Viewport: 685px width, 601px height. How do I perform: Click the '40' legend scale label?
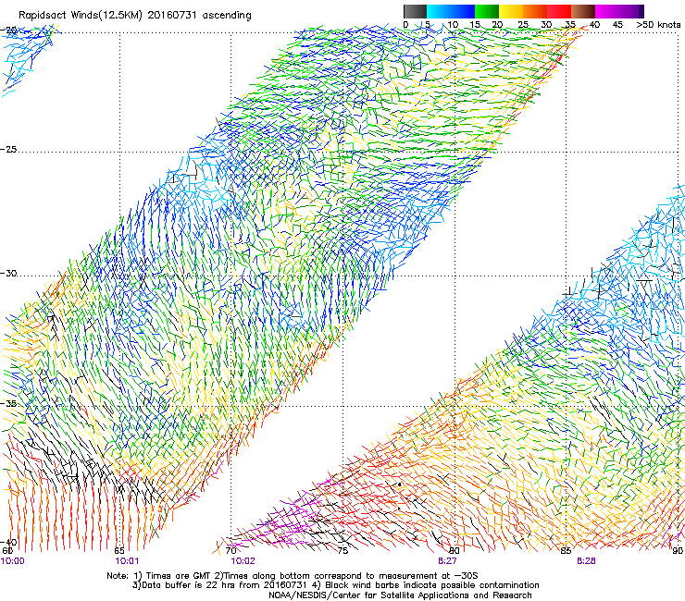(594, 25)
